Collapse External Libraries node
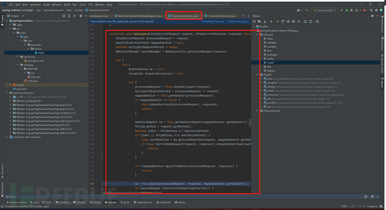The width and height of the screenshot is (386, 210). click(x=7, y=93)
